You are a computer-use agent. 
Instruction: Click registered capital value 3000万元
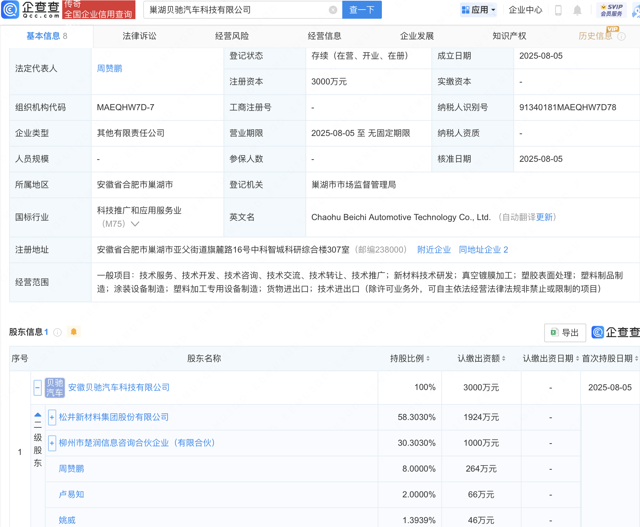pyautogui.click(x=329, y=82)
